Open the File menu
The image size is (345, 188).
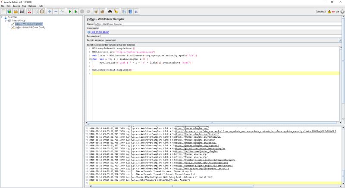3,6
